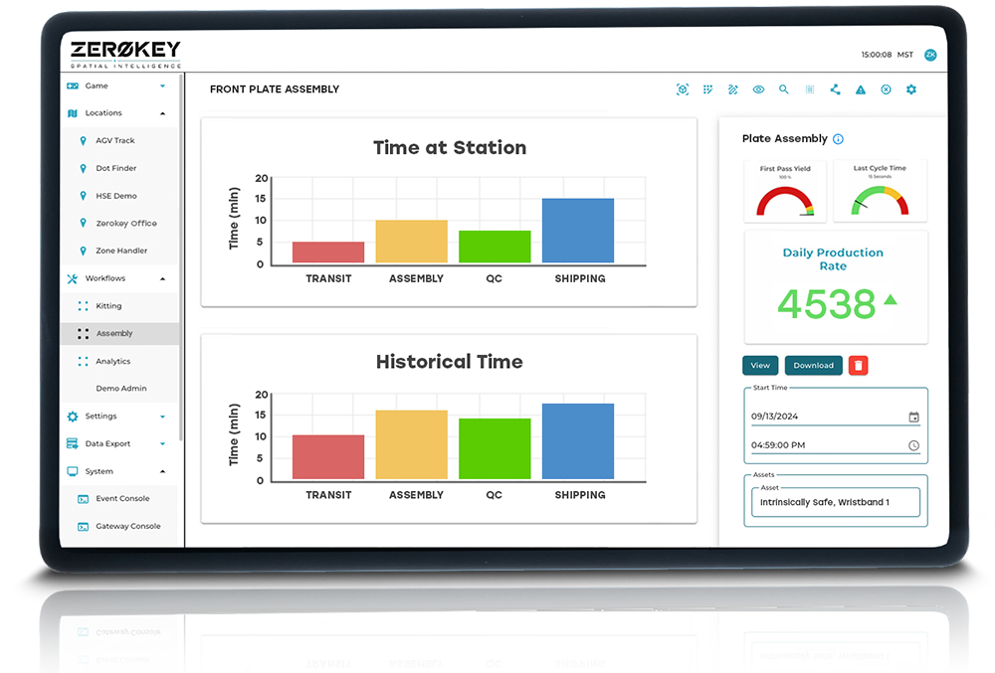Click the info icon beside Plate Assembly
Viewport: 995px width, 673px height.
pos(838,139)
